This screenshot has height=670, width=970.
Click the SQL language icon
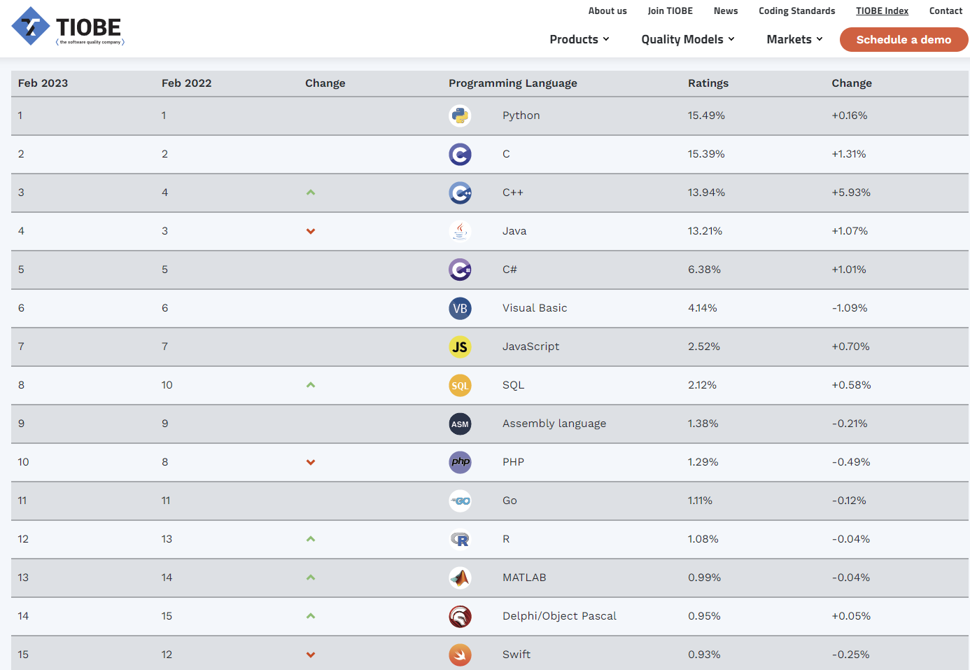[x=460, y=385]
